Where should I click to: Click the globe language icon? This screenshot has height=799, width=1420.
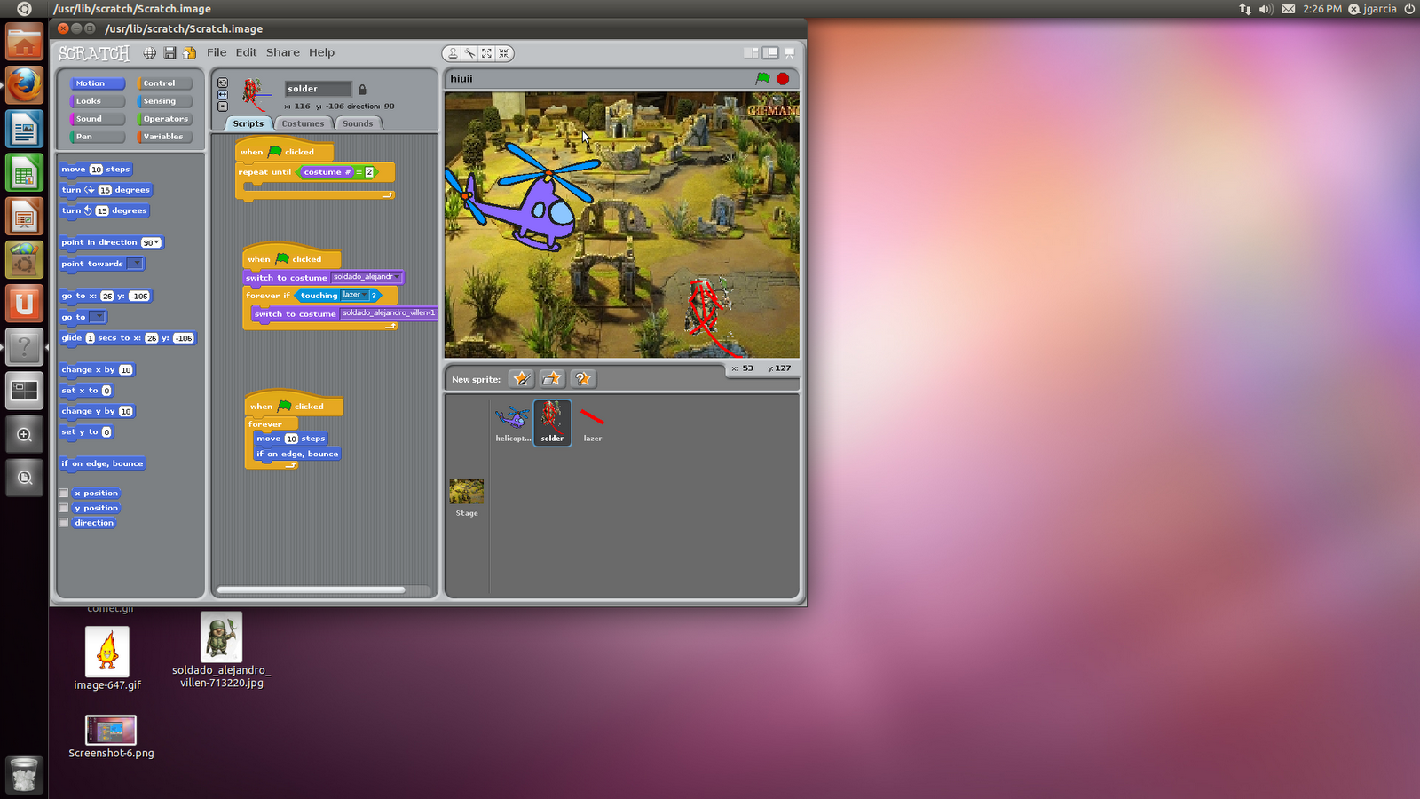[150, 53]
